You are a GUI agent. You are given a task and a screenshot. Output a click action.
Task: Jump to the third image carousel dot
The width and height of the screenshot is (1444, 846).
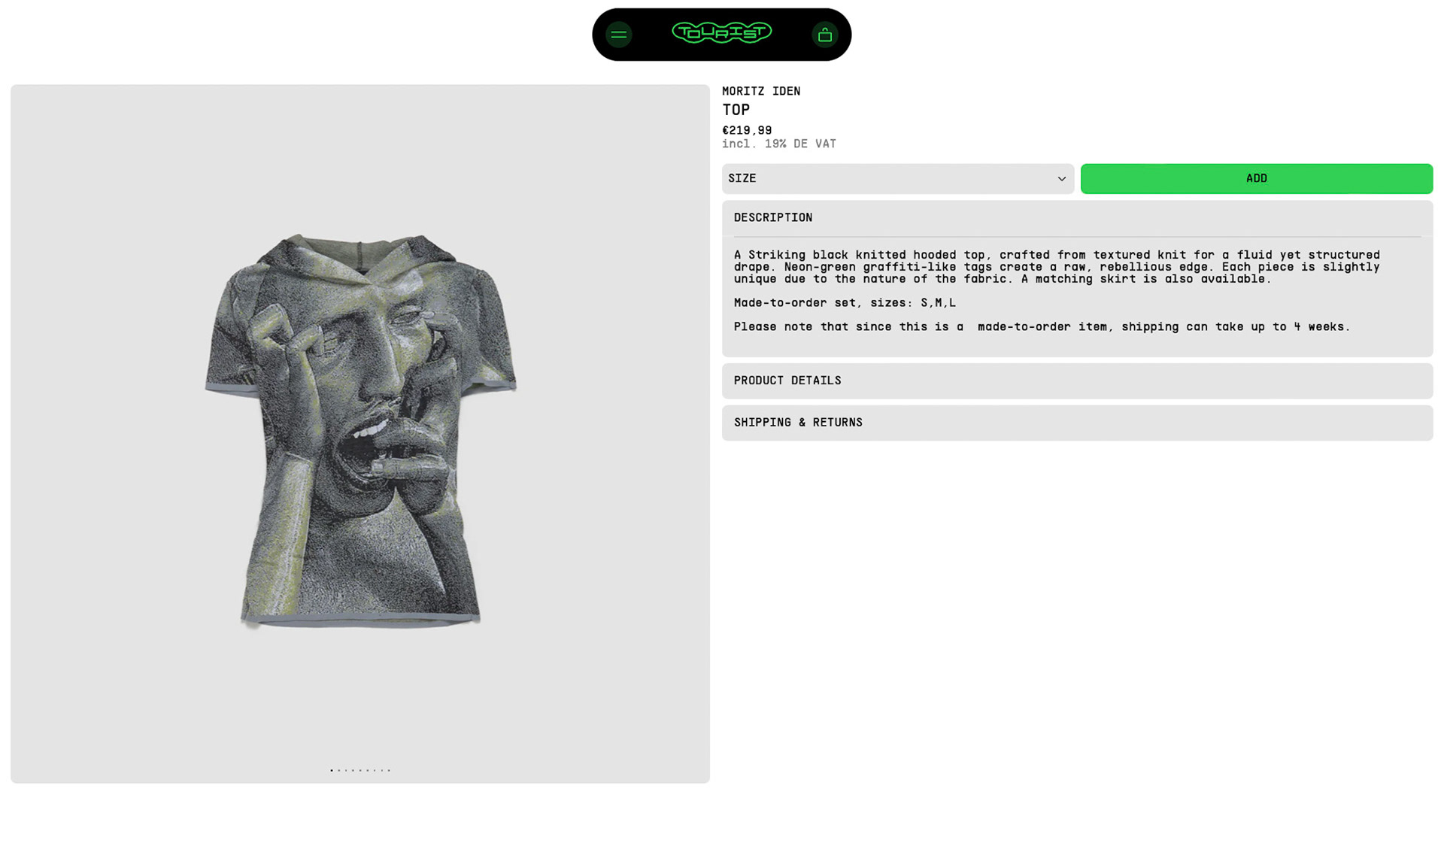tap(346, 770)
